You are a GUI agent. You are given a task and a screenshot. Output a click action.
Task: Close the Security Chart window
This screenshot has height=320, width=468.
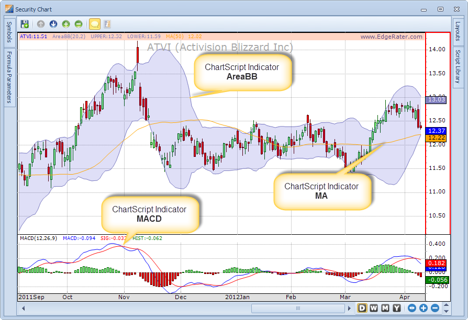[x=456, y=9]
